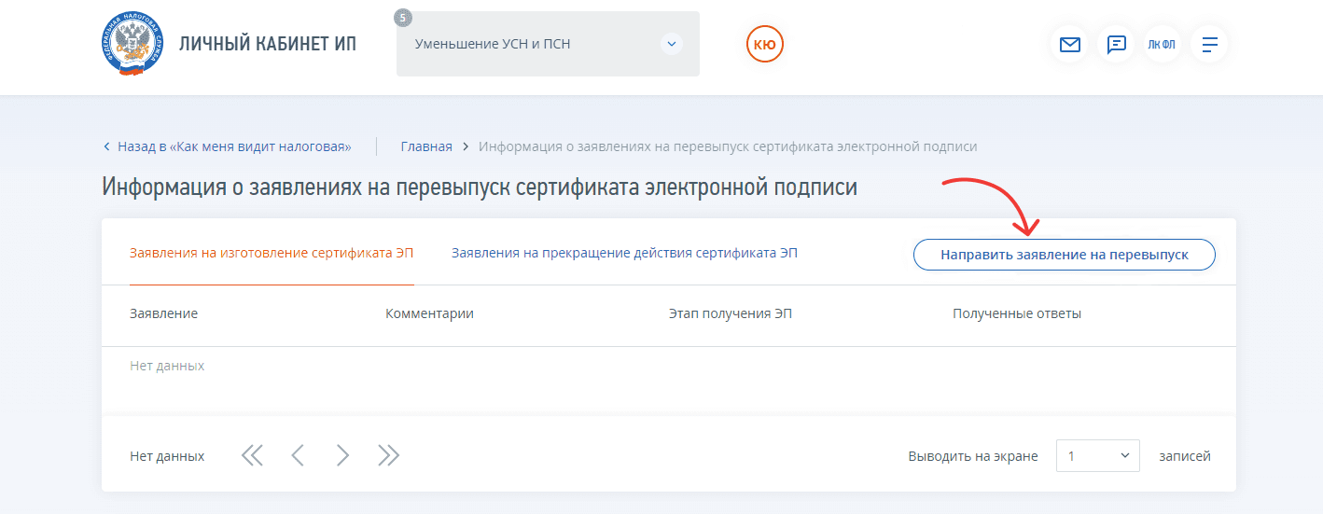Image resolution: width=1323 pixels, height=514 pixels.
Task: Open the chat messages icon
Action: click(1116, 45)
